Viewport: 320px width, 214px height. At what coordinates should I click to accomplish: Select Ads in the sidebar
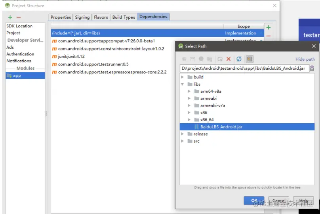[x=10, y=47]
